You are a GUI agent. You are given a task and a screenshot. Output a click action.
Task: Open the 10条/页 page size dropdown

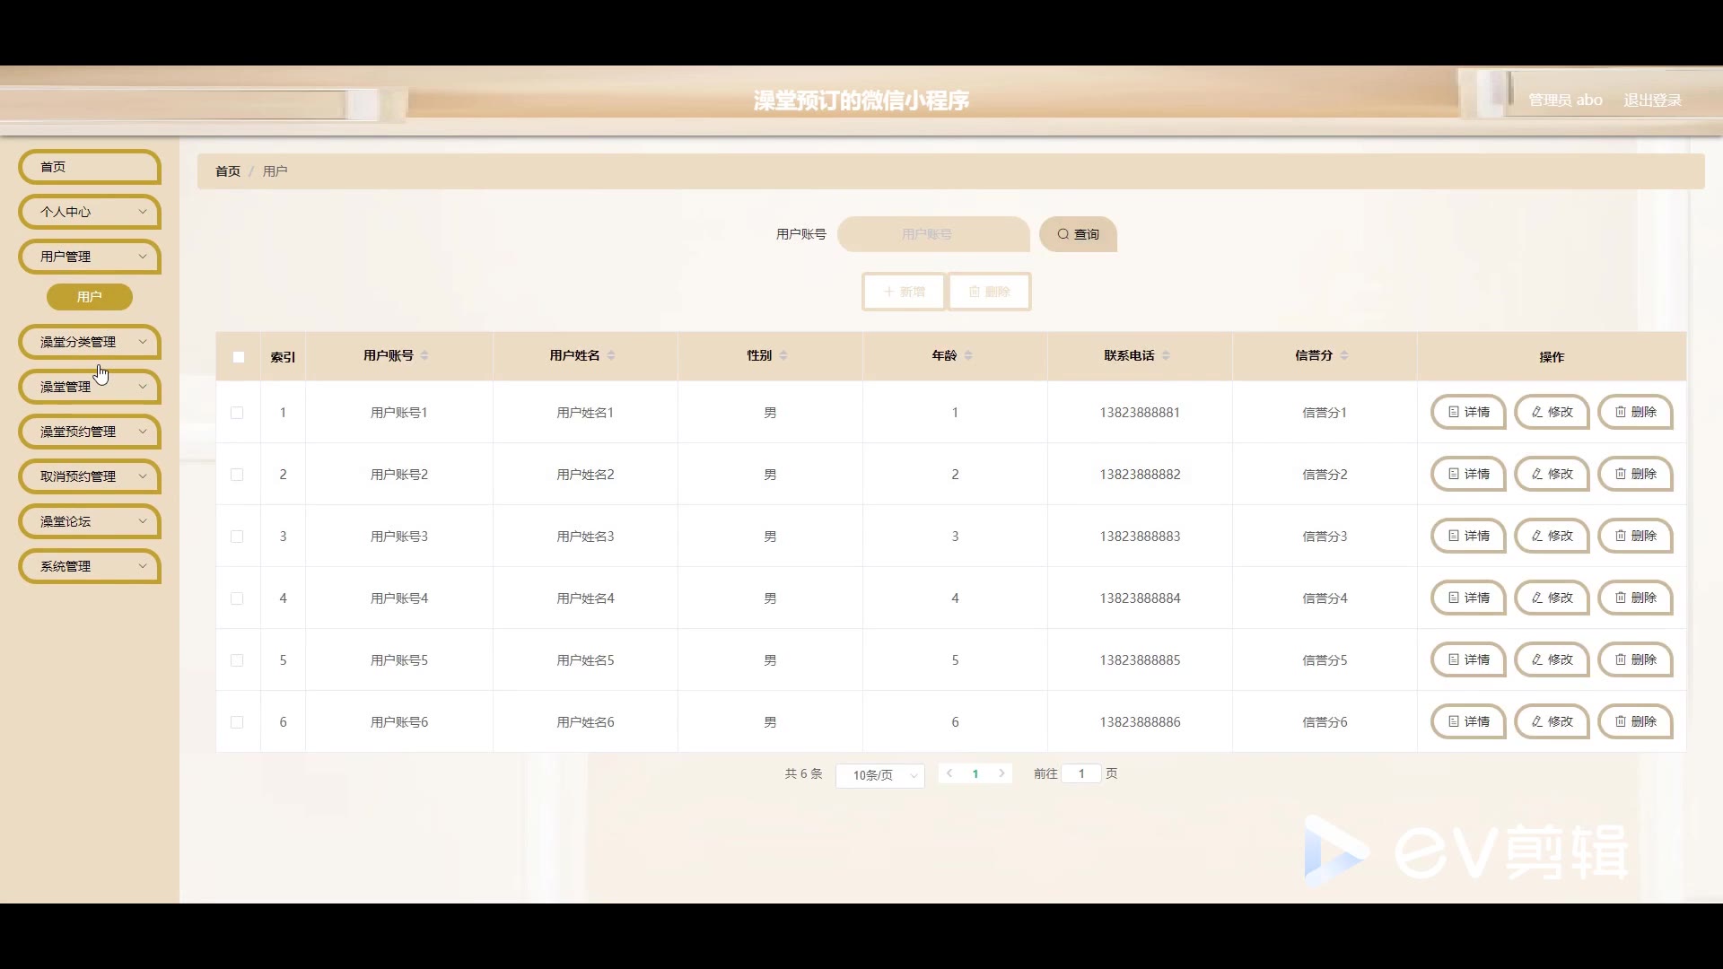(879, 775)
